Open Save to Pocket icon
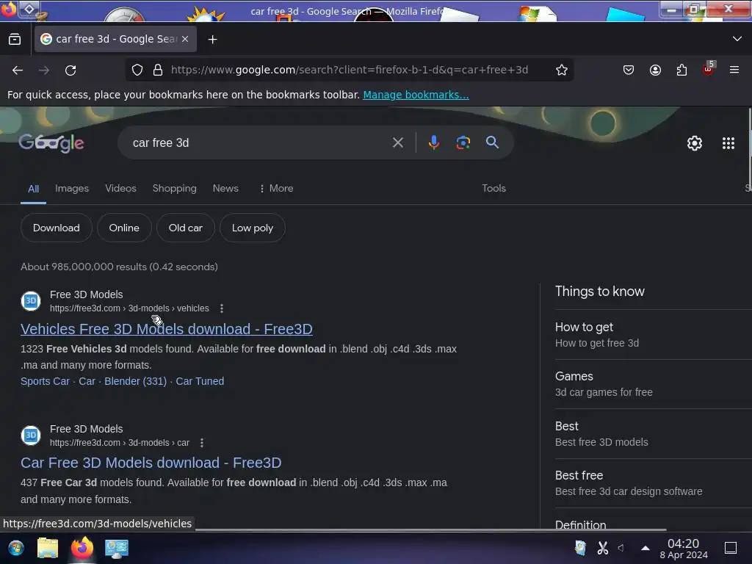Viewport: 752px width, 564px height. 629,70
